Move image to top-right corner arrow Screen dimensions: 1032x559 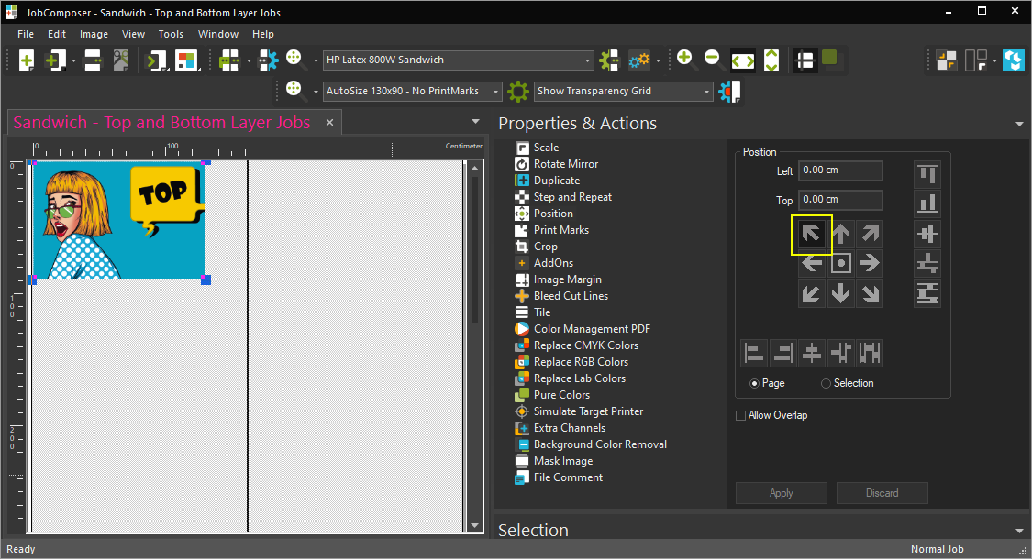pos(871,234)
